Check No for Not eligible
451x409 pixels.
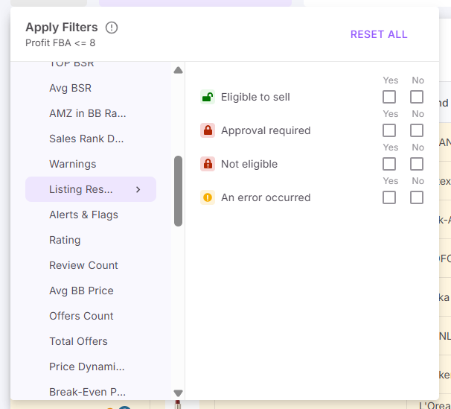point(417,164)
